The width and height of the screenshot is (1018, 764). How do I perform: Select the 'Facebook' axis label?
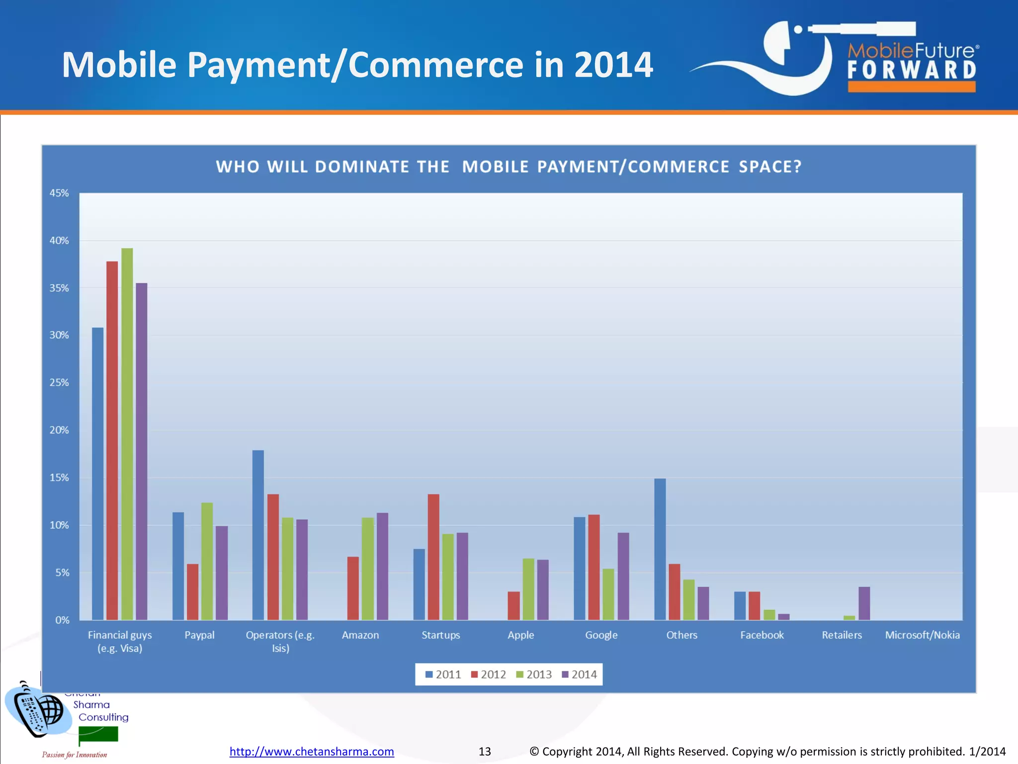click(x=762, y=635)
